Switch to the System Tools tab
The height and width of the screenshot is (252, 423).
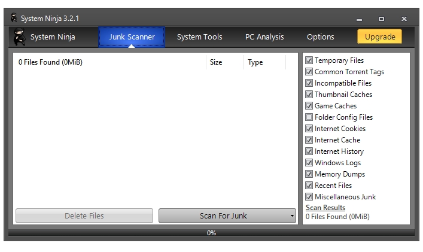point(199,37)
